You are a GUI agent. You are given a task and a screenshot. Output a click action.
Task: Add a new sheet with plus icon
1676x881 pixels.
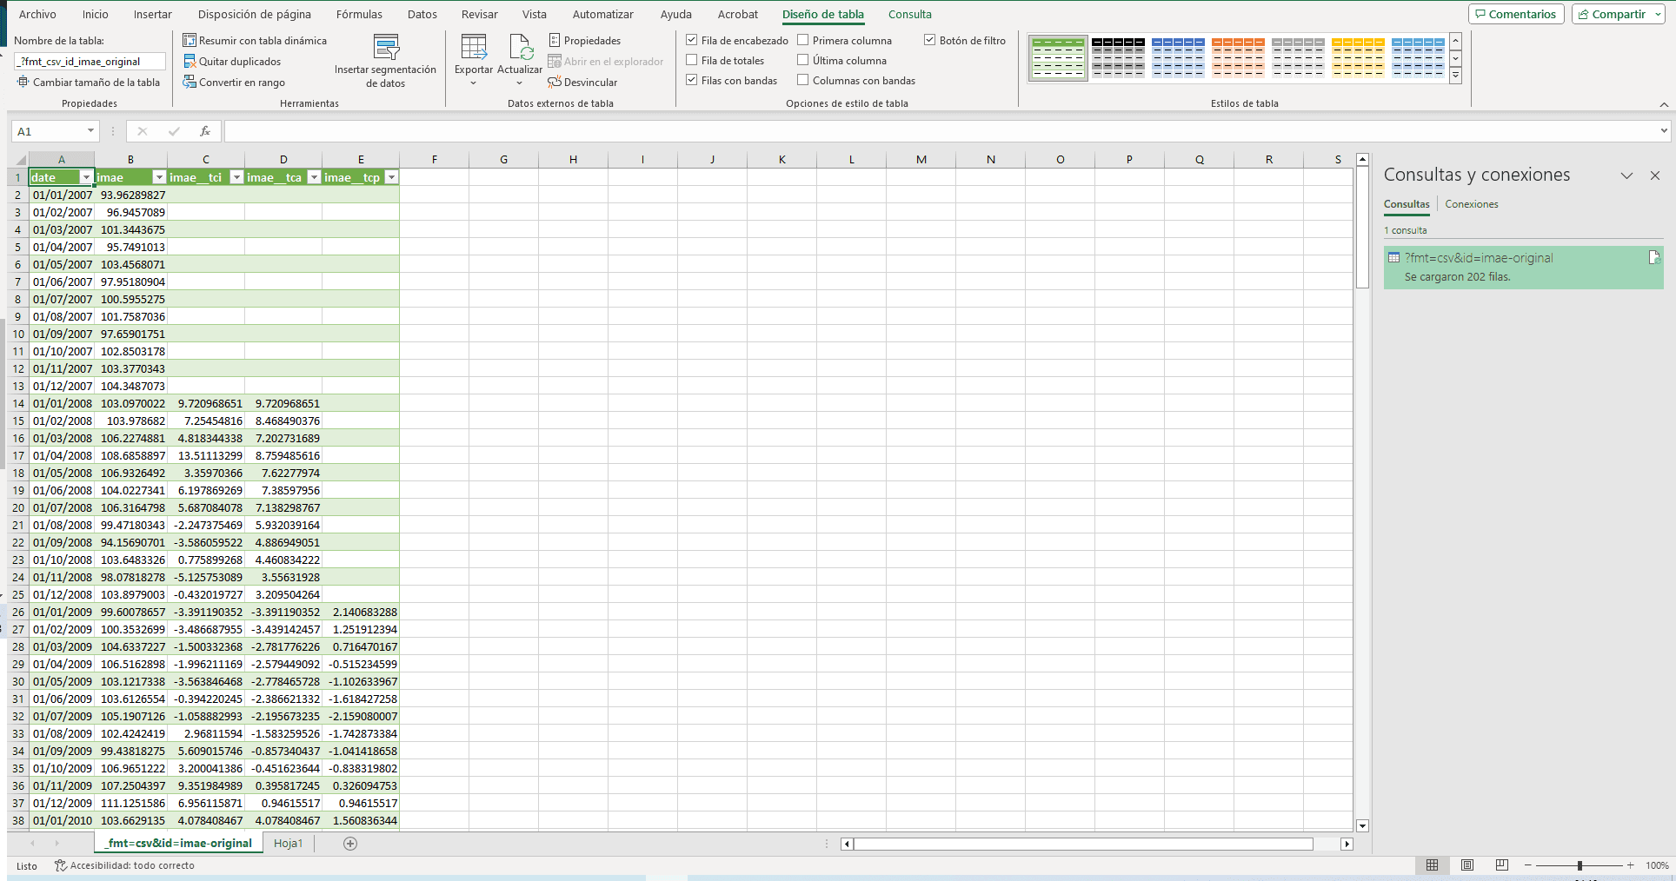click(350, 843)
